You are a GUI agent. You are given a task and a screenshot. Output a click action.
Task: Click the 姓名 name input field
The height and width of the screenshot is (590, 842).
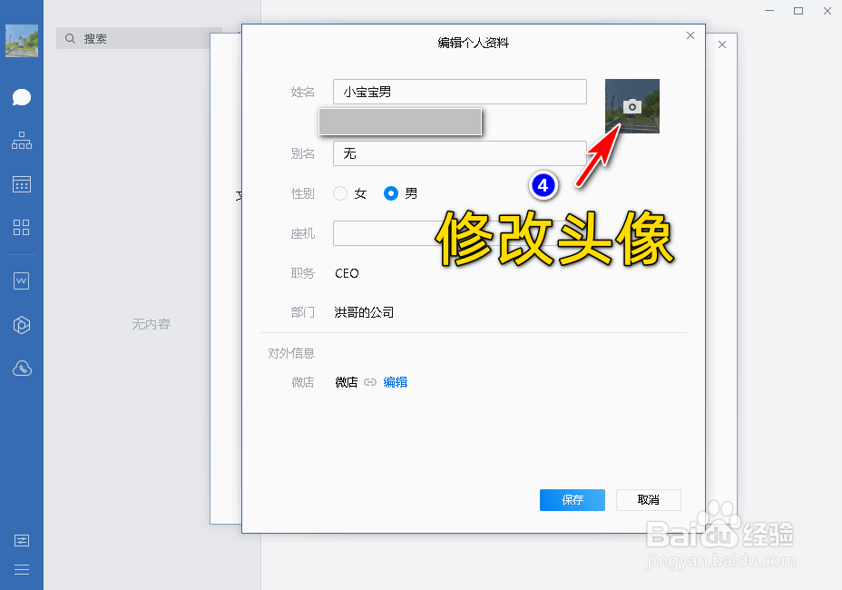pos(458,92)
